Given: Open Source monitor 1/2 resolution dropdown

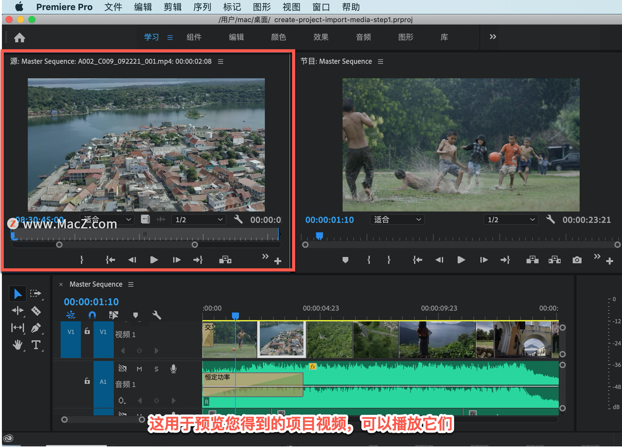Looking at the screenshot, I should pos(198,220).
